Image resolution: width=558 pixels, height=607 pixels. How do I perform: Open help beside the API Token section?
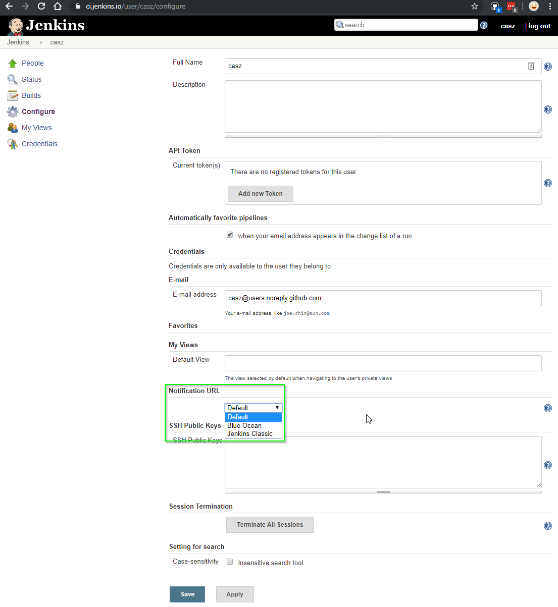tap(548, 183)
